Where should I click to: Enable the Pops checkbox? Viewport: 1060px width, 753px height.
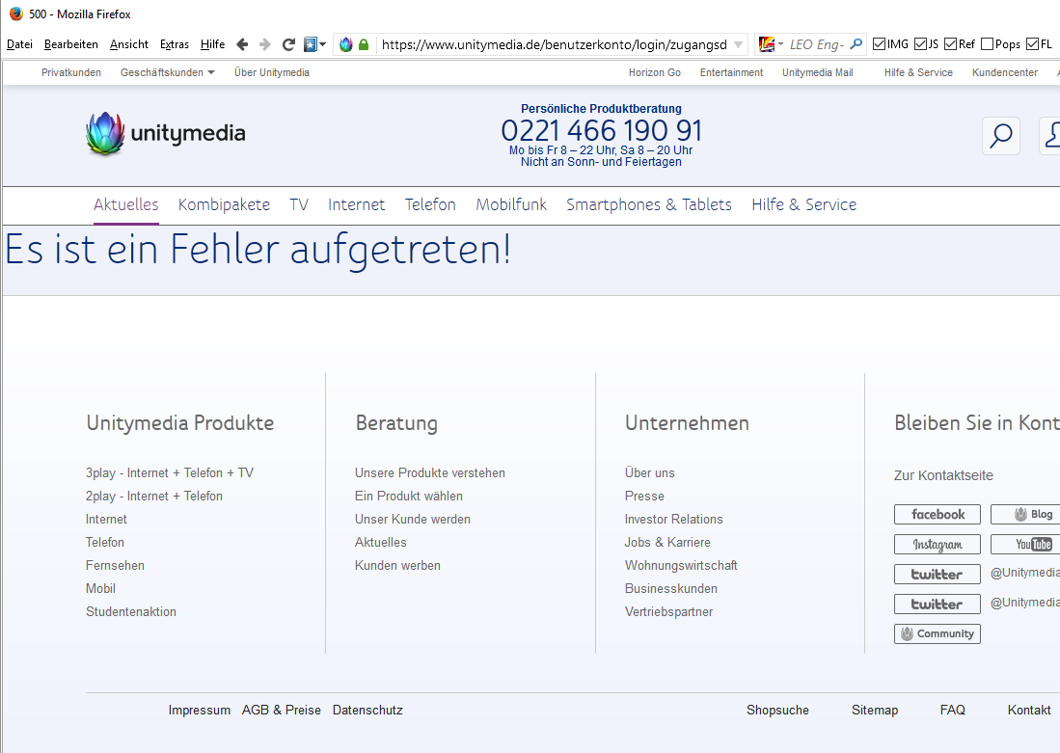click(987, 44)
